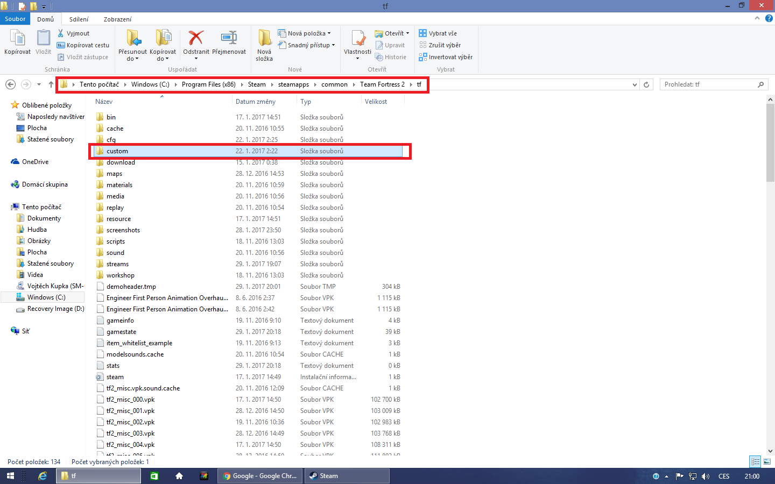This screenshot has height=484, width=775.
Task: Click the Přejmenovat (Rename) icon
Action: coord(229,38)
